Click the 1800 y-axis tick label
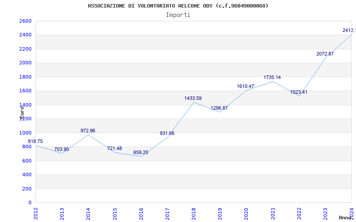Image resolution: width=356 pixels, height=222 pixels. 25,77
